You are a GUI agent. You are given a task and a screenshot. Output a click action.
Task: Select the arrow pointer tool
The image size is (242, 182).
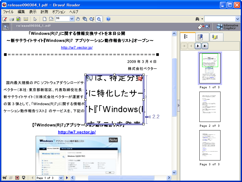pos(35,19)
